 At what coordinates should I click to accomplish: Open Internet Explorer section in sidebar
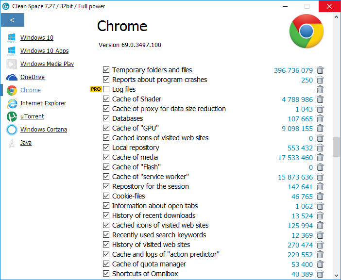(x=43, y=103)
